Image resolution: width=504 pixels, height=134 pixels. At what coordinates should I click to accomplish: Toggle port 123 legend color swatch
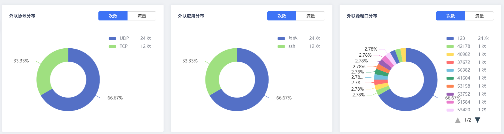pos(450,38)
